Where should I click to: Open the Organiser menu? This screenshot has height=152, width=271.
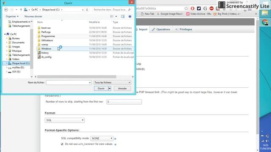click(12, 16)
